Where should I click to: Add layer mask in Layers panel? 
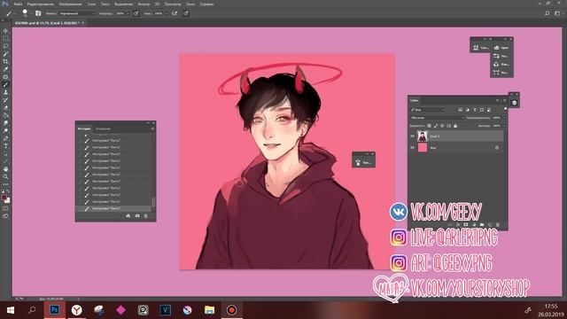466,224
